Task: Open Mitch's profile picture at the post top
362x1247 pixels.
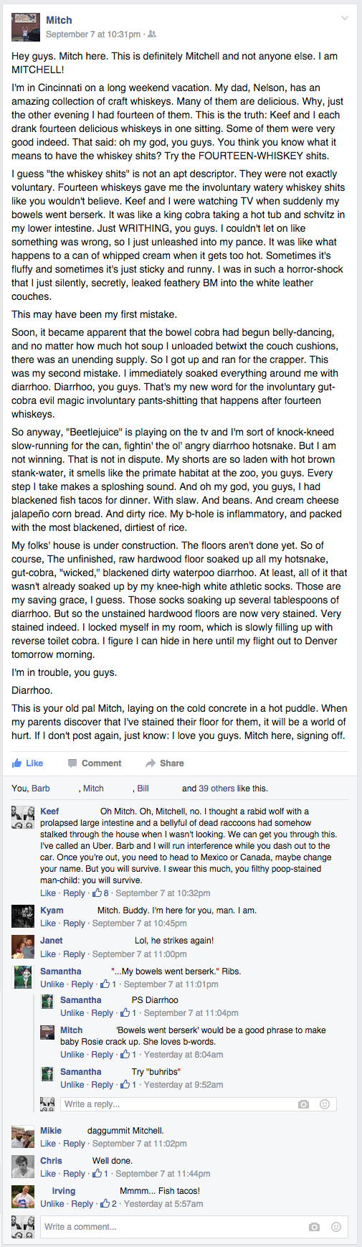Action: tap(26, 27)
